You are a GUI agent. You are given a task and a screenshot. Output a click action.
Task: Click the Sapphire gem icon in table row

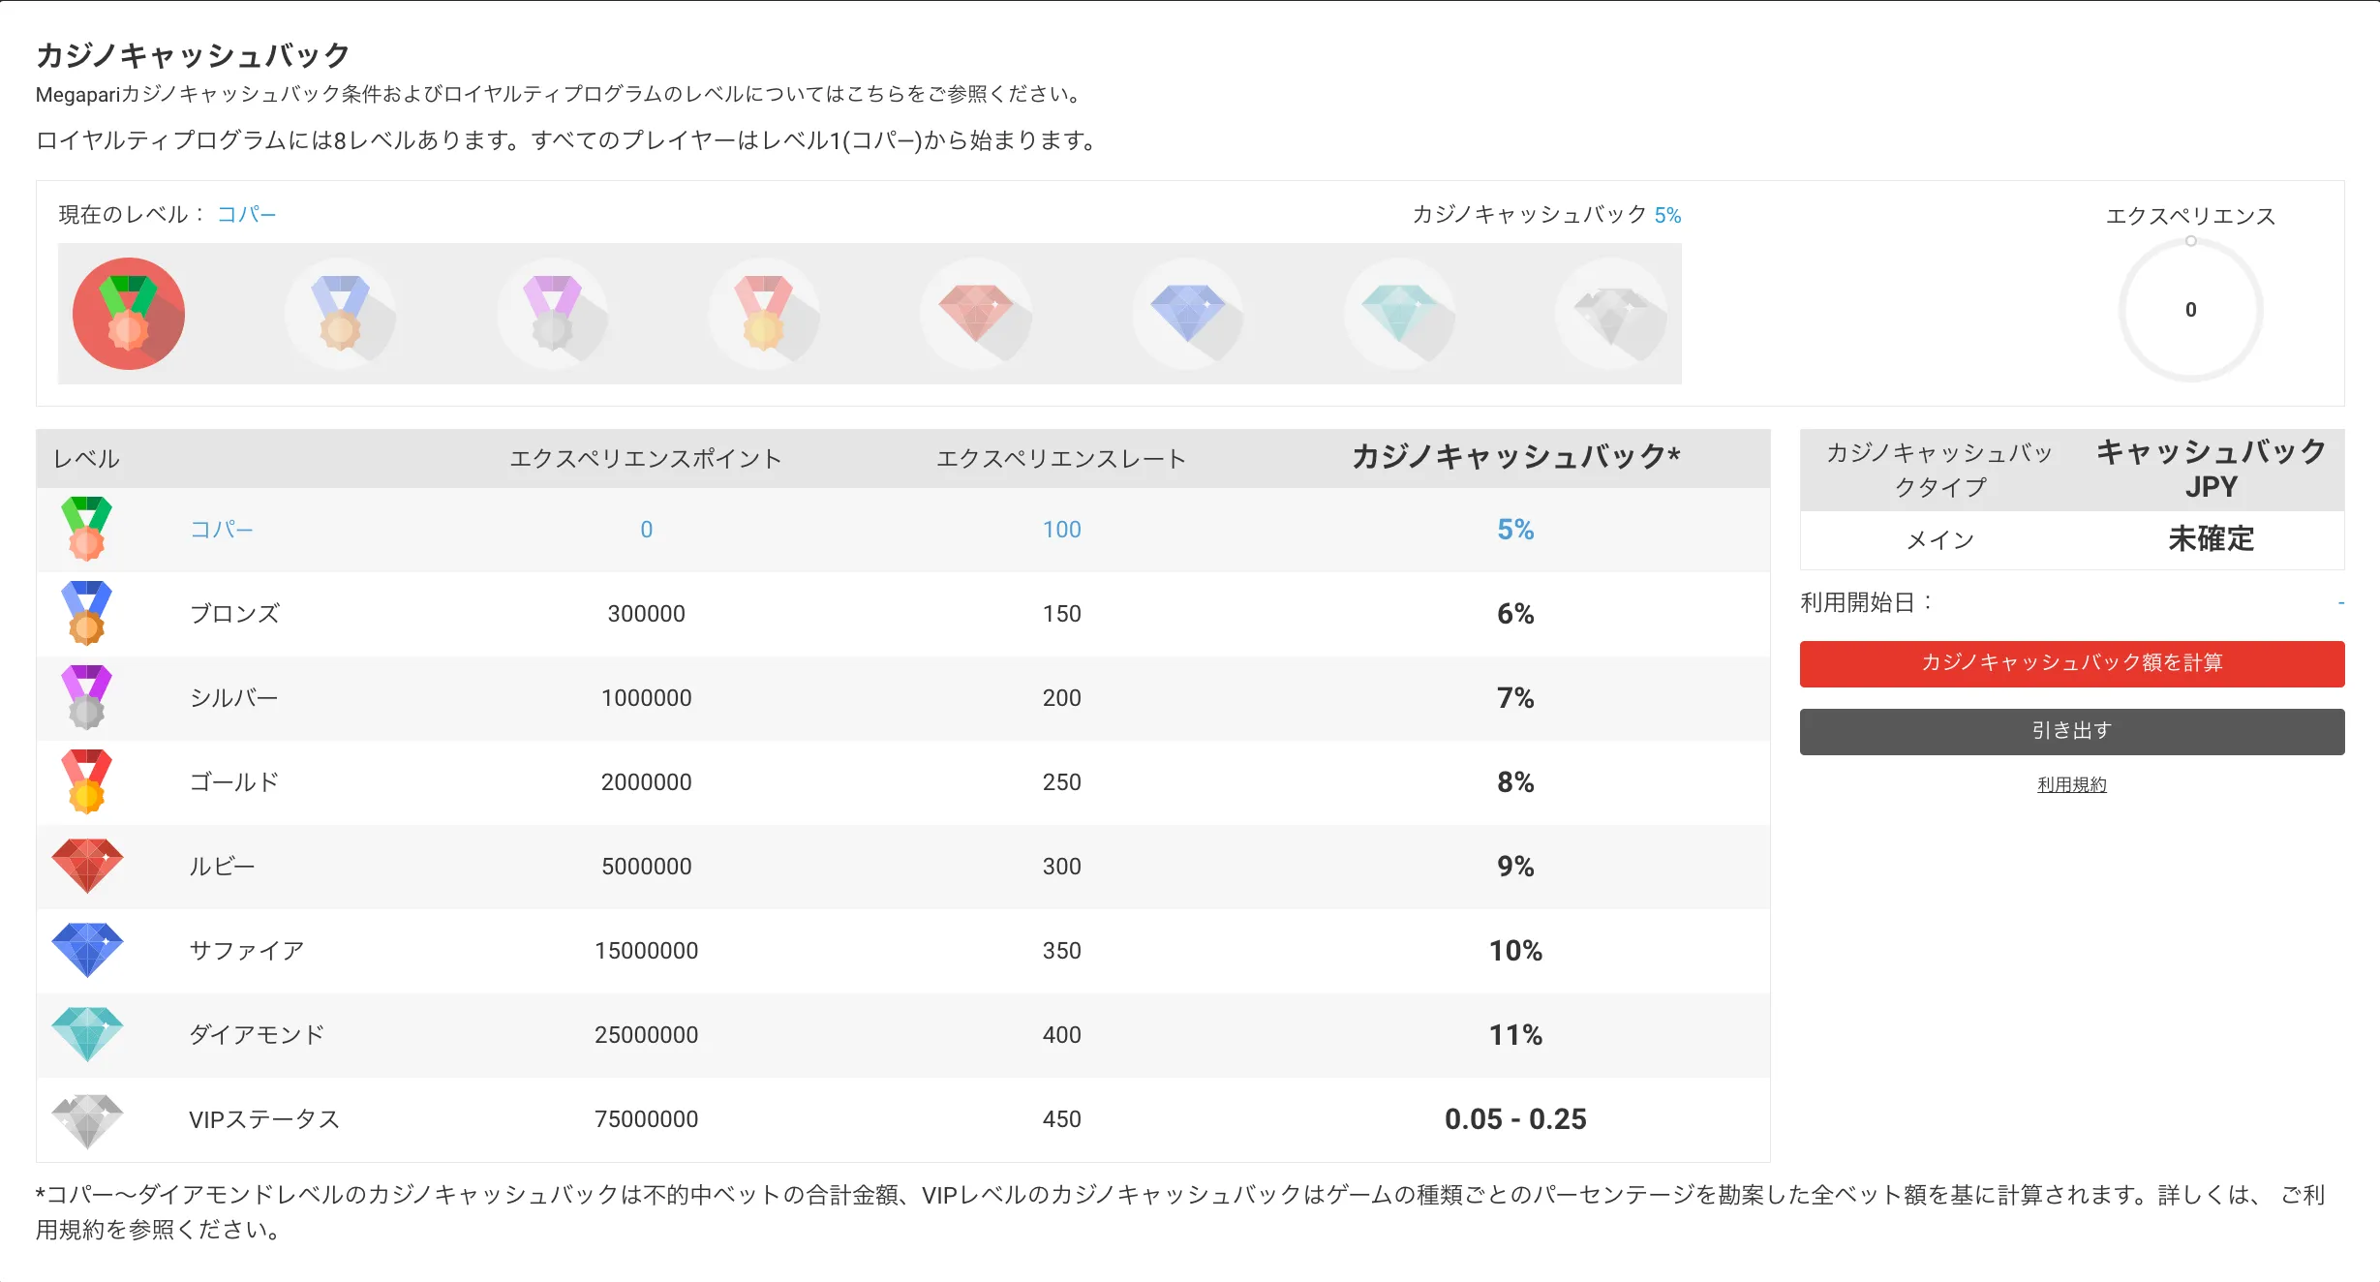click(87, 950)
